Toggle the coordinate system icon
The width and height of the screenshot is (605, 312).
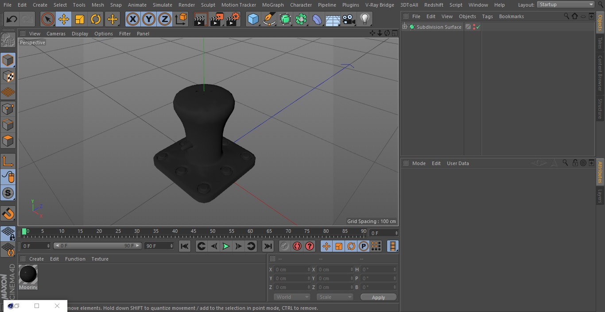181,19
